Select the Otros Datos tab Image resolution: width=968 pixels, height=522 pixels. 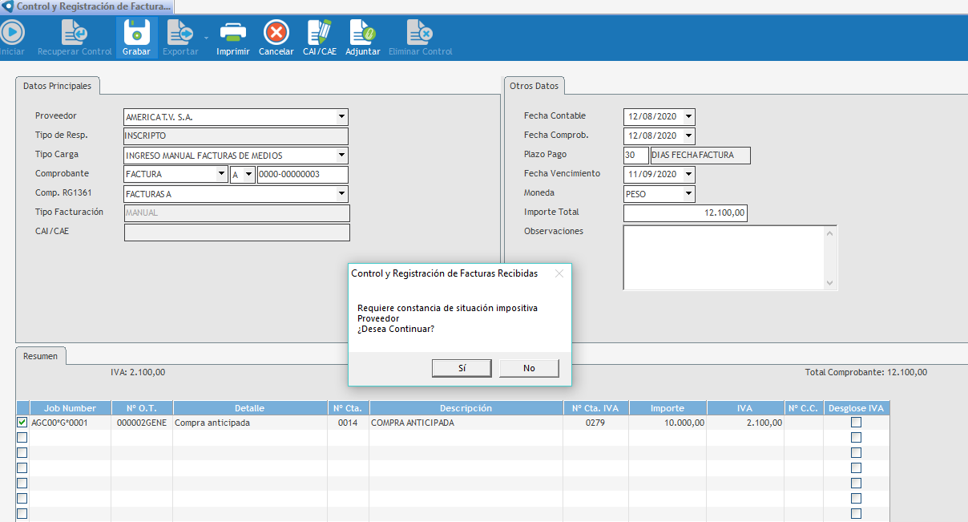pyautogui.click(x=534, y=86)
